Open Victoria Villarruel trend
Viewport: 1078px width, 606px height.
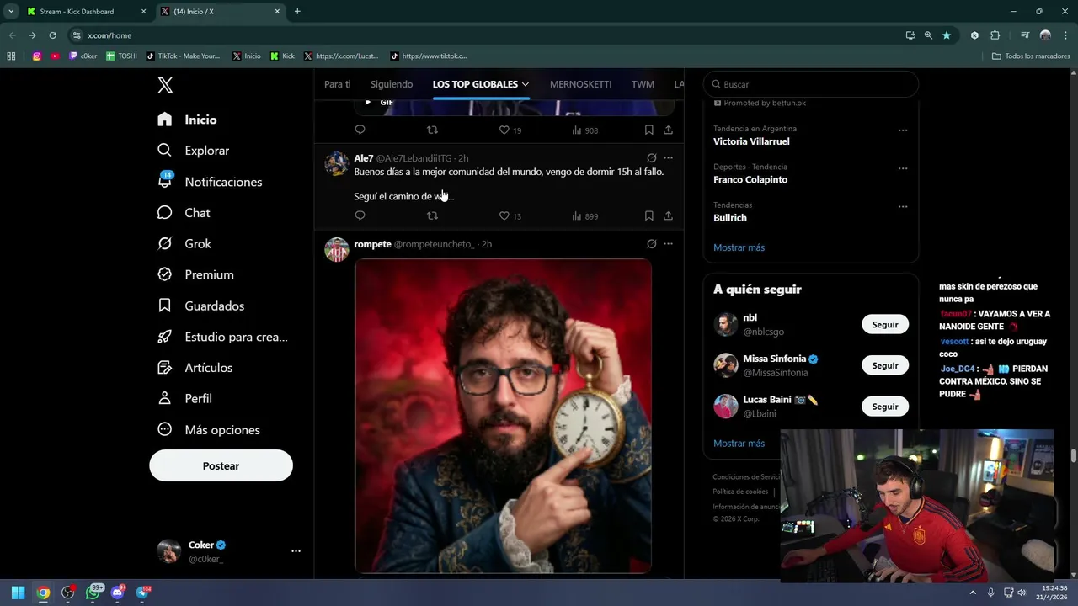[x=751, y=141]
